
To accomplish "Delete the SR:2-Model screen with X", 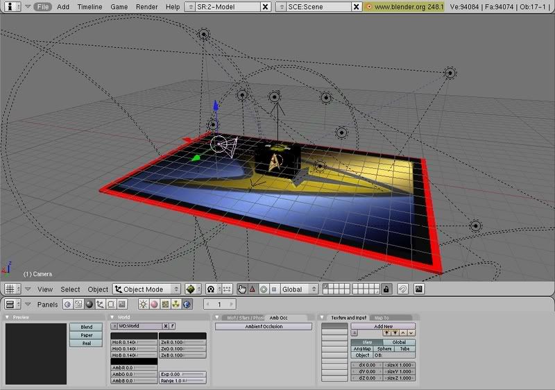I will (265, 7).
